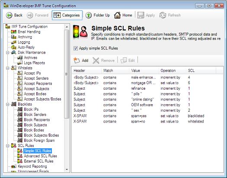Open Archiving icon in tree
This screenshot has height=178, width=227.
click(14, 37)
